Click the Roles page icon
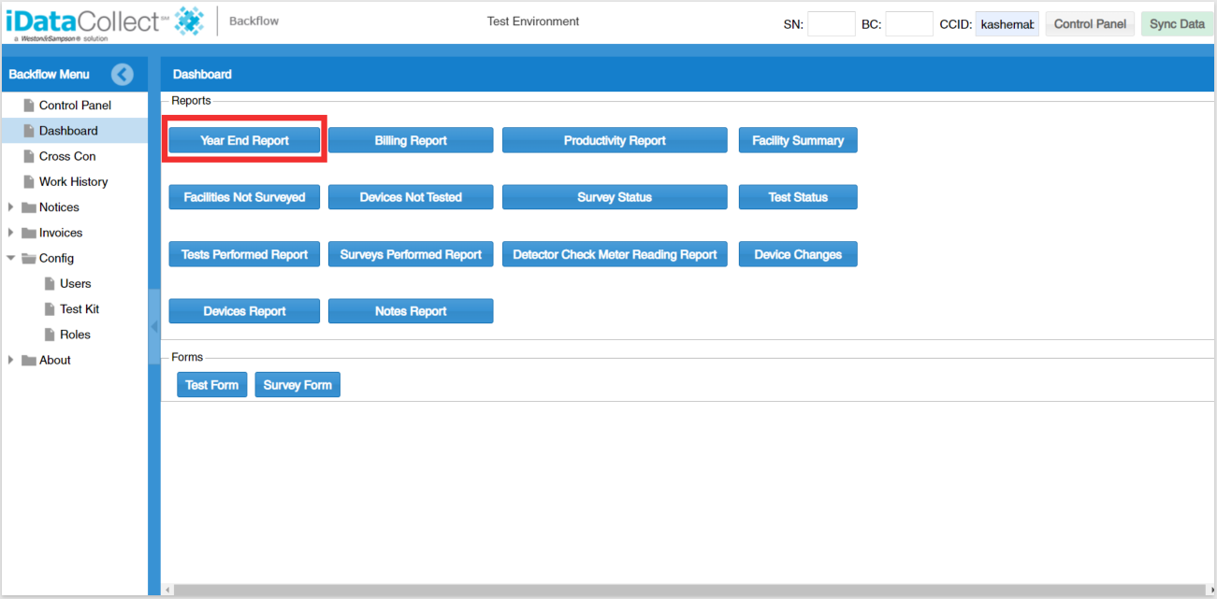This screenshot has width=1217, height=599. coord(51,335)
